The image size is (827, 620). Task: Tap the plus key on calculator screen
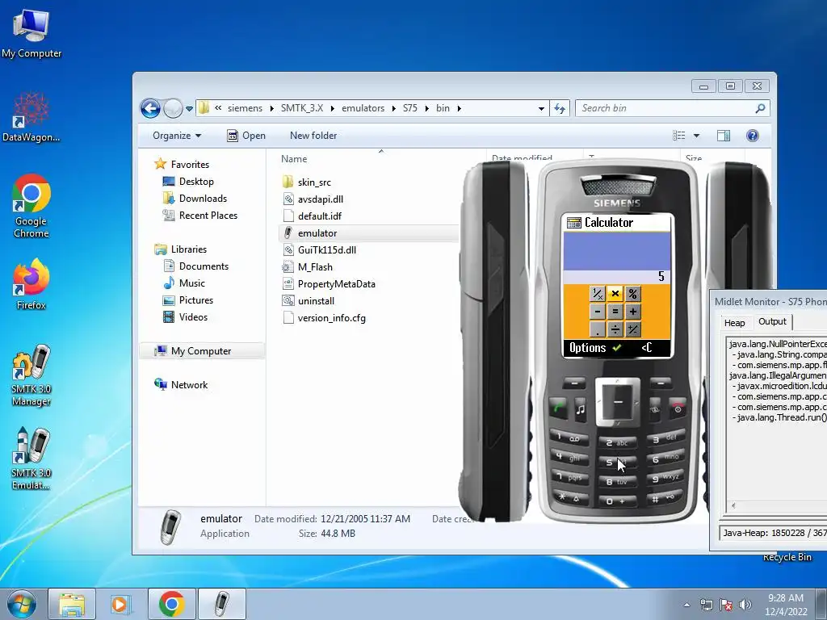[x=633, y=311]
